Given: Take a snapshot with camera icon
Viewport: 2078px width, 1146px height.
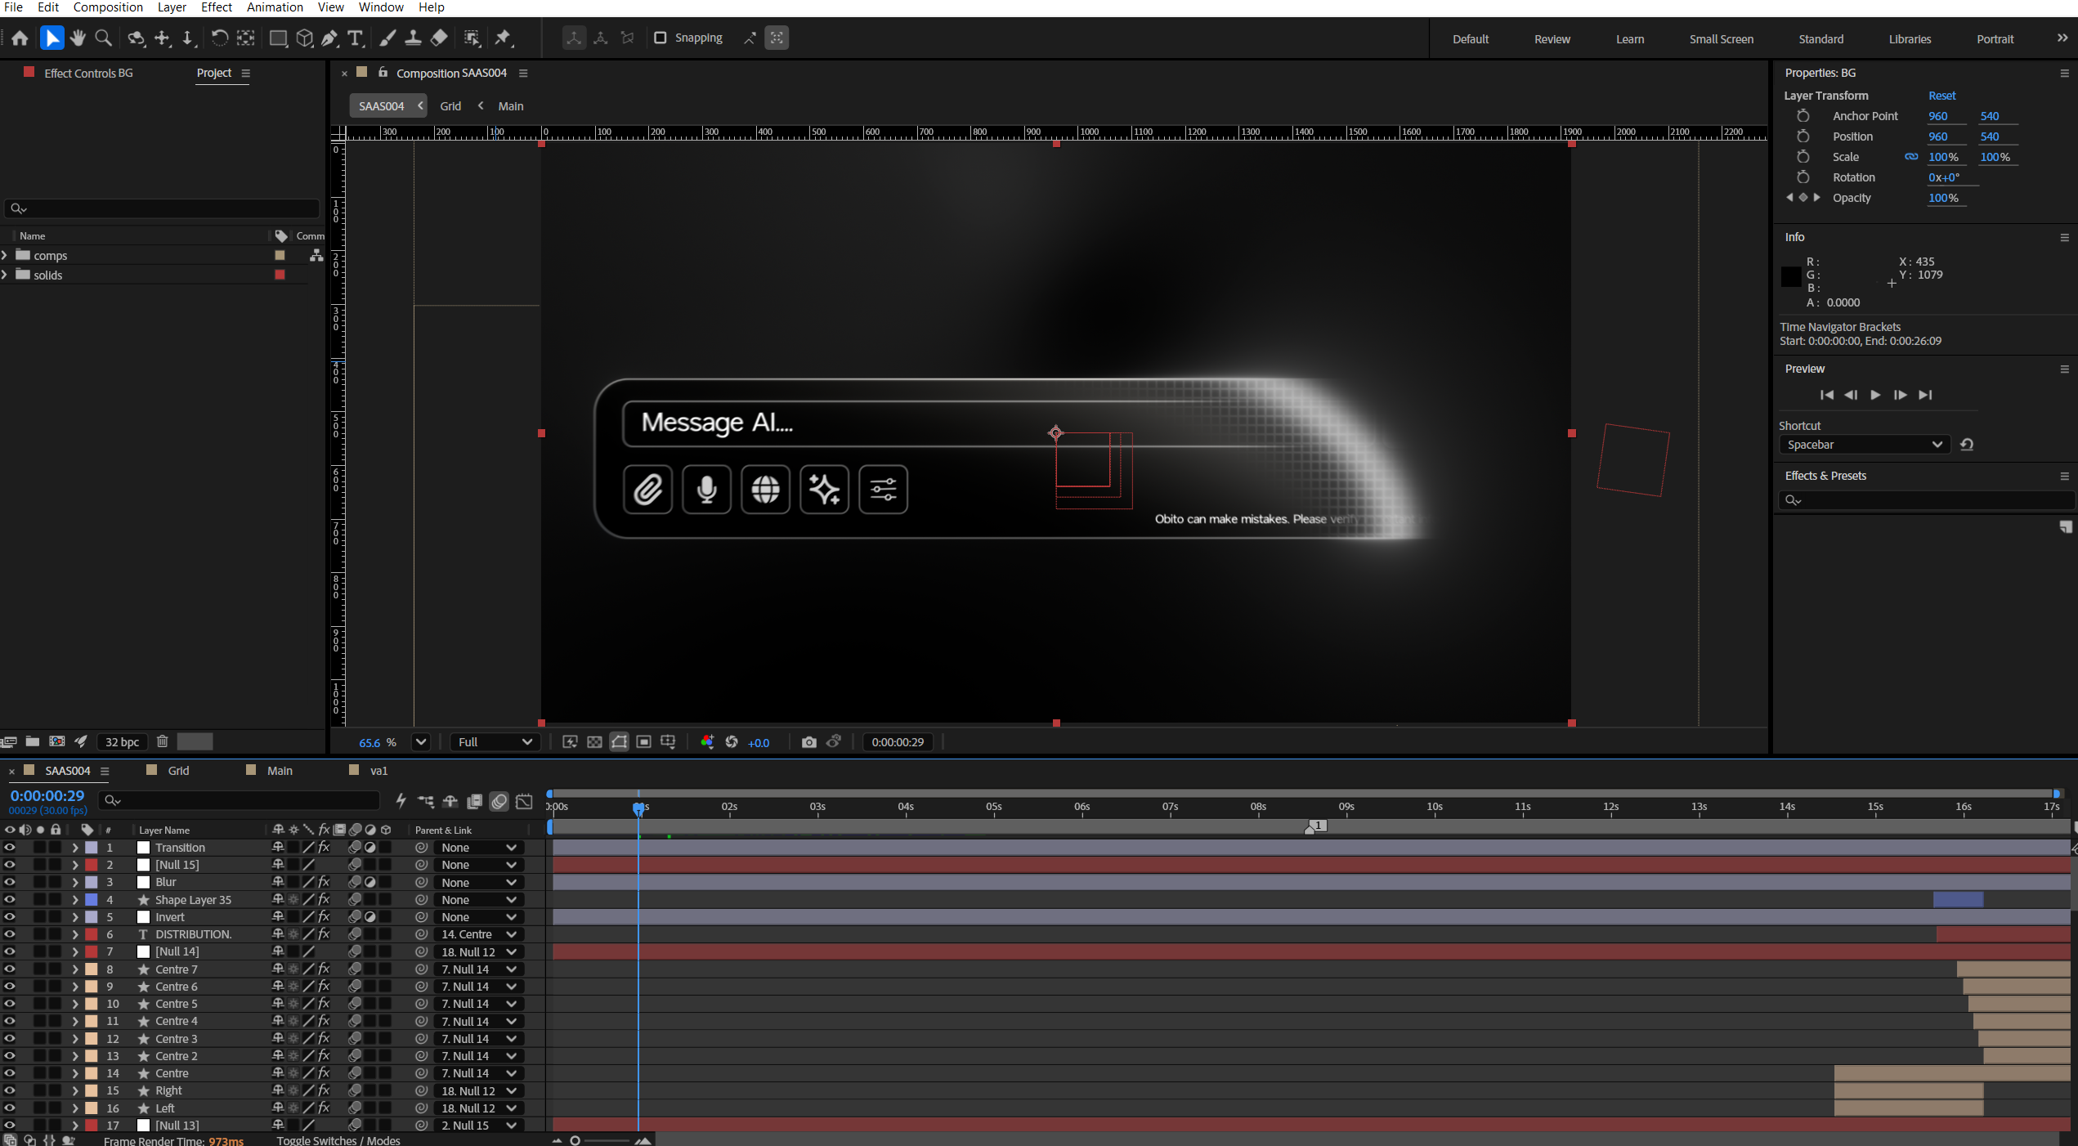Looking at the screenshot, I should click(x=808, y=742).
